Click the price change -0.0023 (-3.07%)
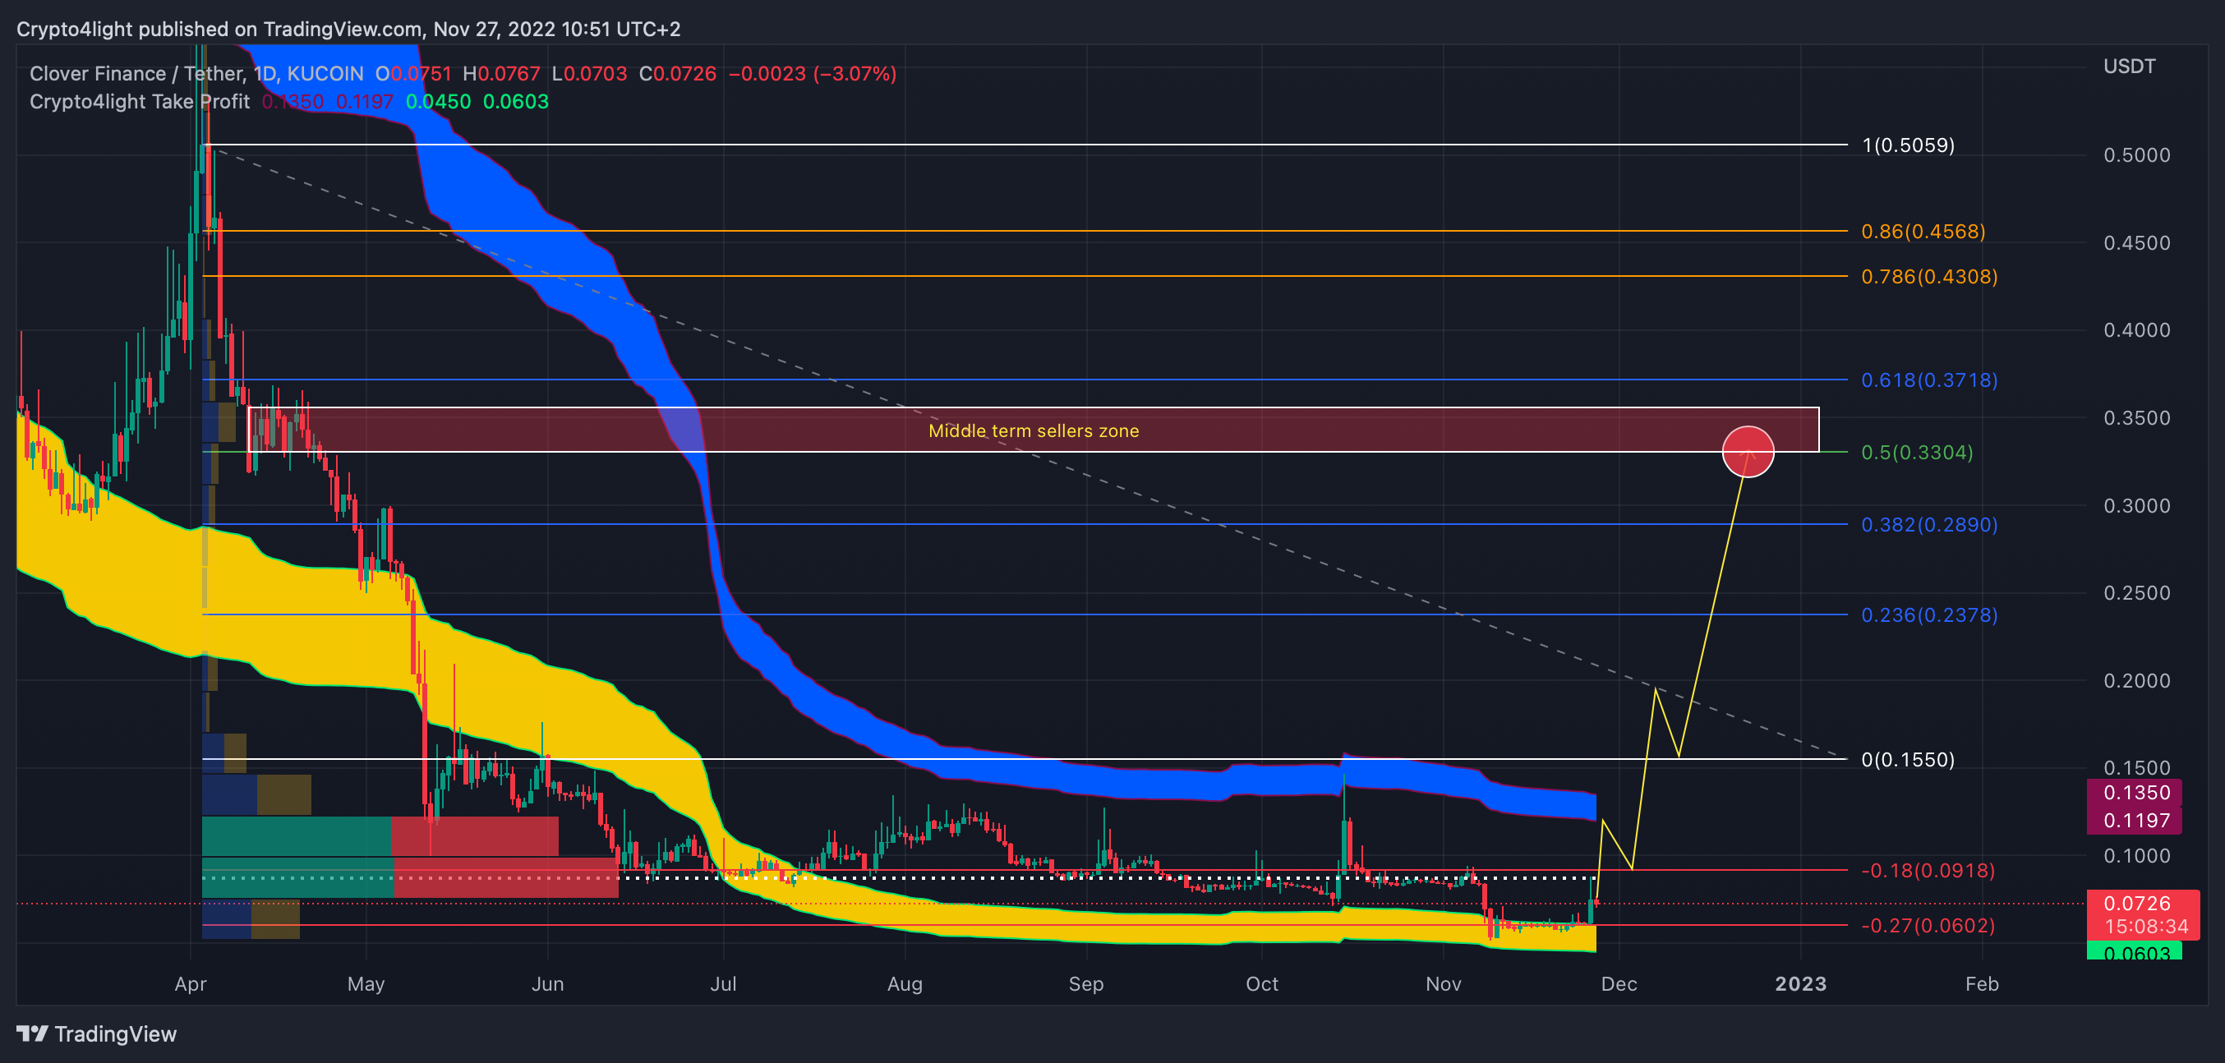The height and width of the screenshot is (1063, 2225). point(812,73)
